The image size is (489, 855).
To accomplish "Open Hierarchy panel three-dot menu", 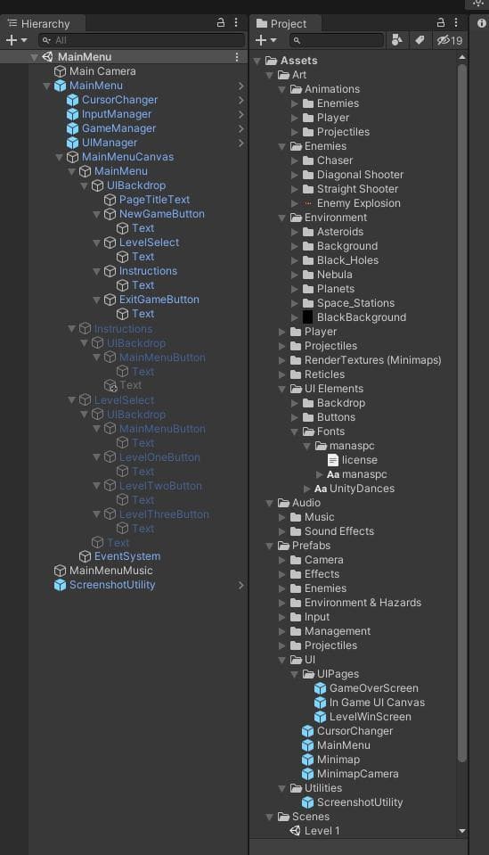I will coord(236,23).
